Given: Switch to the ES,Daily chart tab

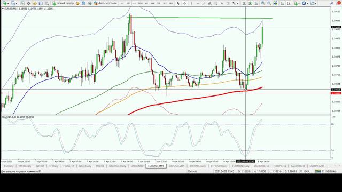Looking at the screenshot, I should tap(9, 166).
